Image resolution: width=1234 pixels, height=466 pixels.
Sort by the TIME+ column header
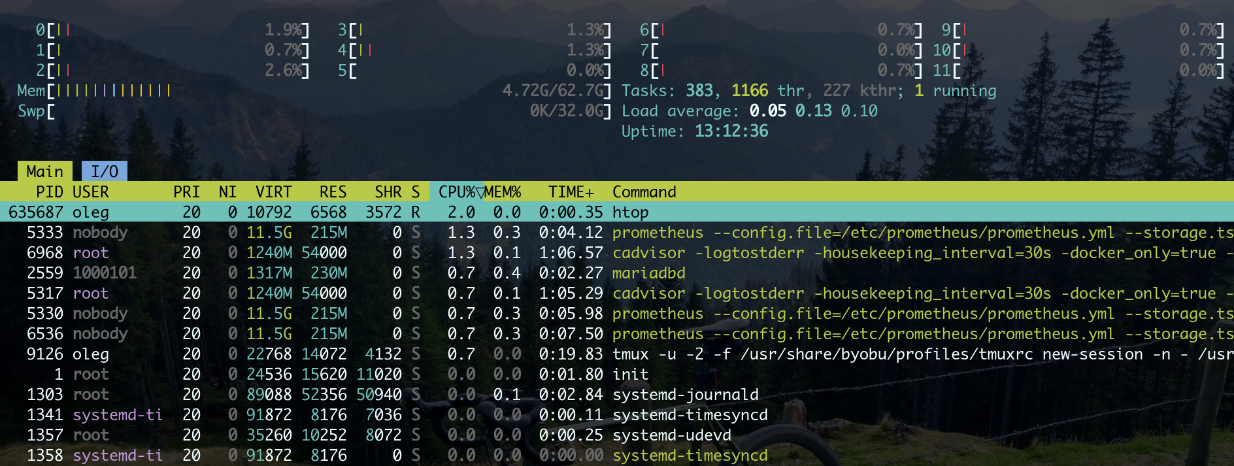point(571,191)
